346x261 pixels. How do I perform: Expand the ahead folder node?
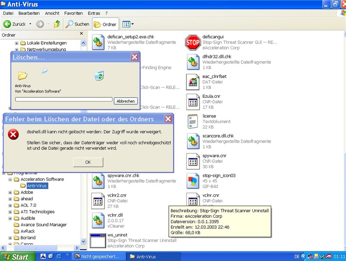click(10, 199)
